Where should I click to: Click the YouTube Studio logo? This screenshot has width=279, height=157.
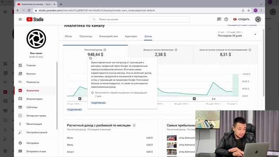point(35,19)
